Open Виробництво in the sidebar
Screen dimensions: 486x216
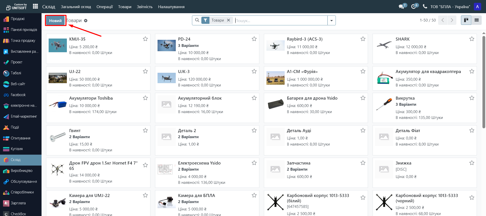22,171
